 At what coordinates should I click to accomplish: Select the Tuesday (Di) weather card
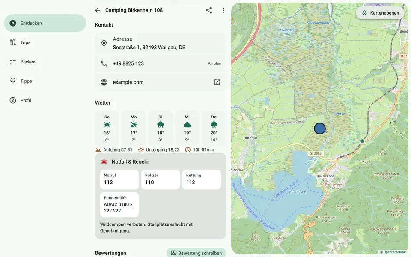(161, 128)
